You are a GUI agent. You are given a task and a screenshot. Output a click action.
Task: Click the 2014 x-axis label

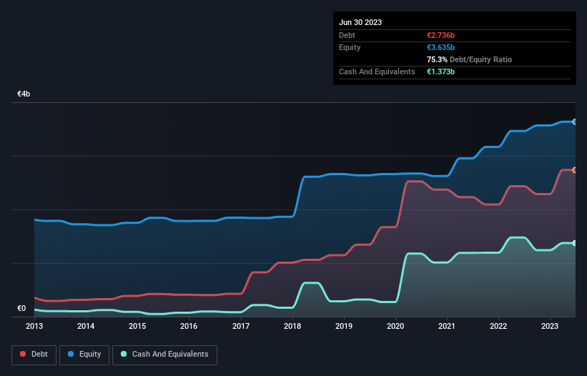coord(86,326)
